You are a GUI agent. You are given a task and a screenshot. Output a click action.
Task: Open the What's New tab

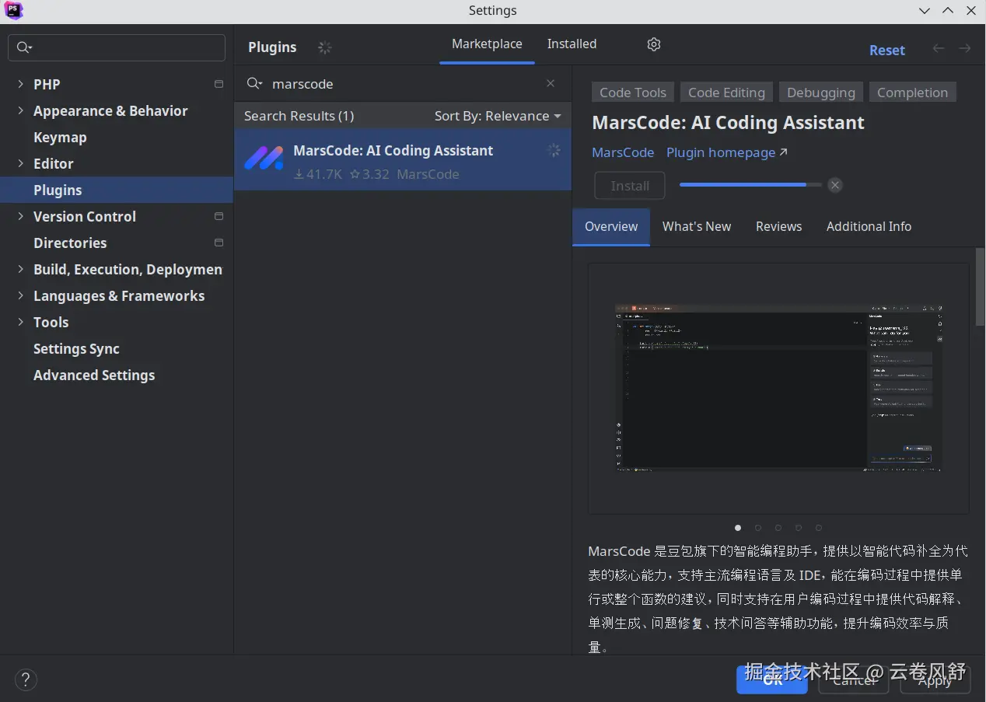tap(697, 226)
